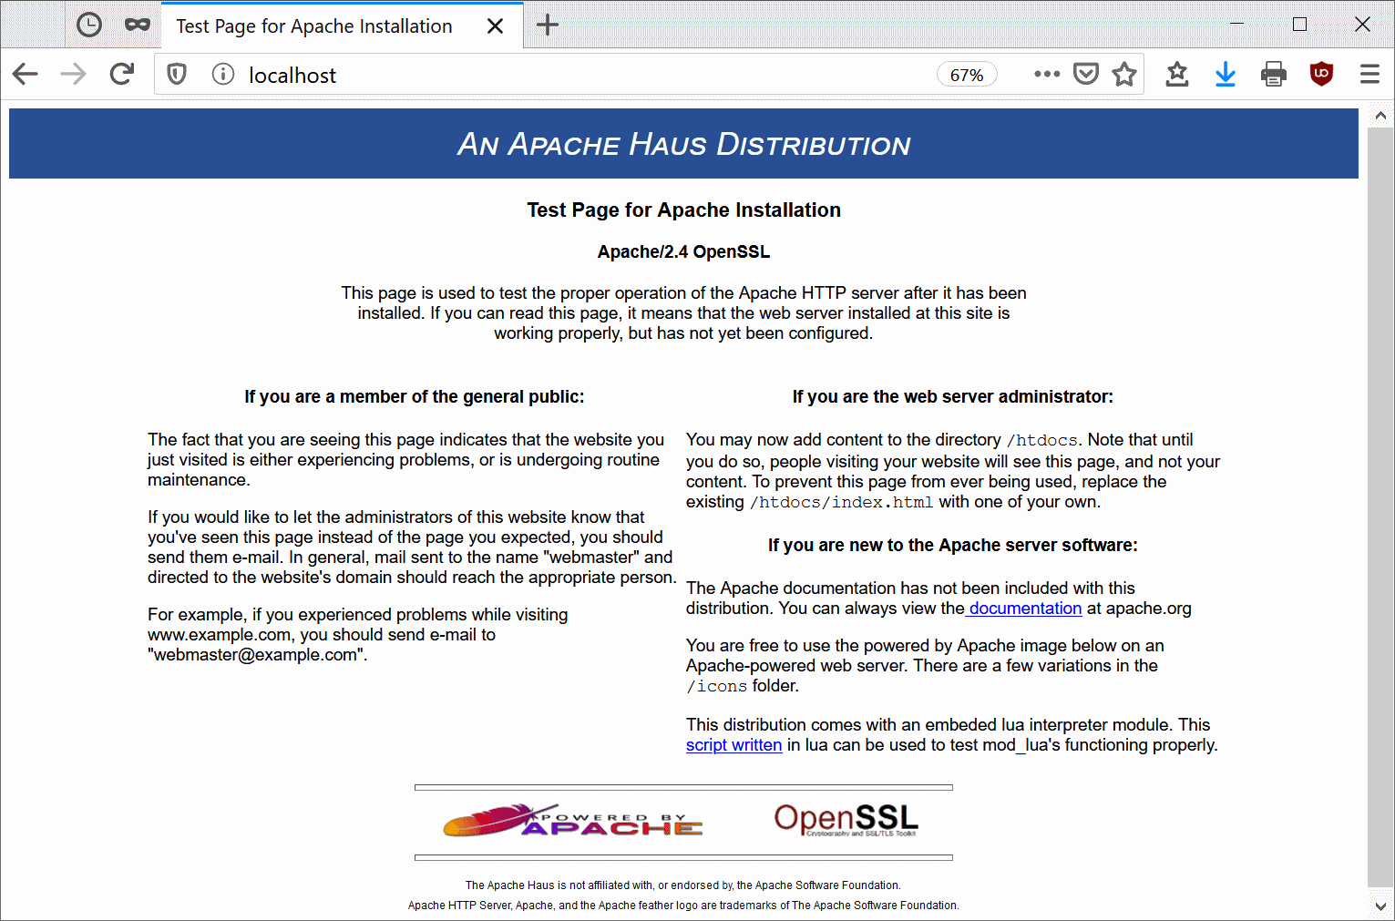
Task: Open the tracking protection shield icon
Action: click(x=177, y=75)
